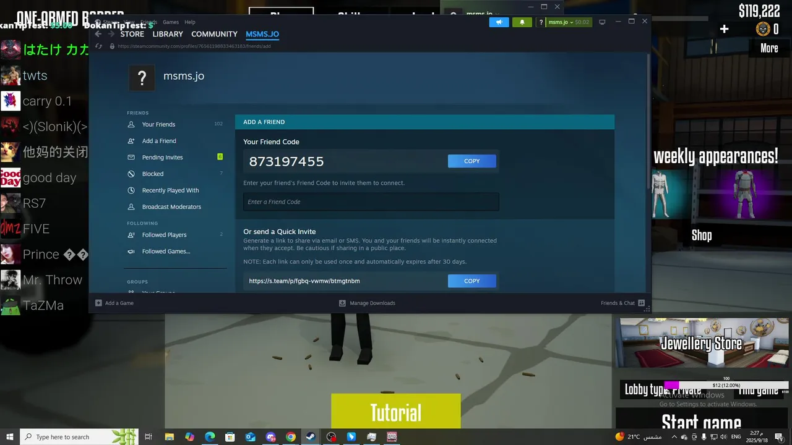
Task: Open the msms.jo profile name link
Action: (x=184, y=76)
